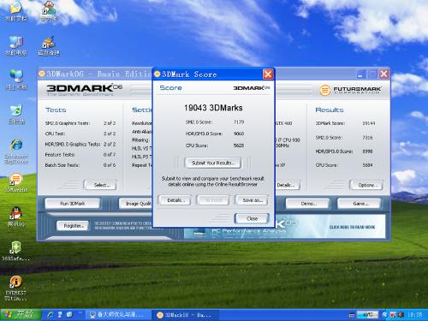The width and height of the screenshot is (428, 321).
Task: Click the language bar on the taskbar
Action: tap(367, 315)
